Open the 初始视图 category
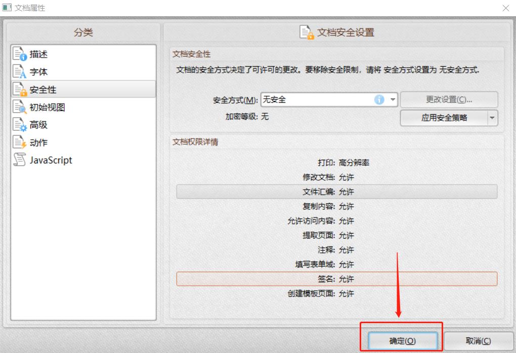This screenshot has width=516, height=353. pos(83,107)
